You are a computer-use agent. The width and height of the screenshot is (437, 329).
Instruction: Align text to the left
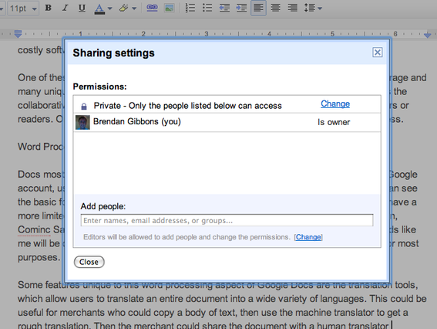tap(258, 8)
